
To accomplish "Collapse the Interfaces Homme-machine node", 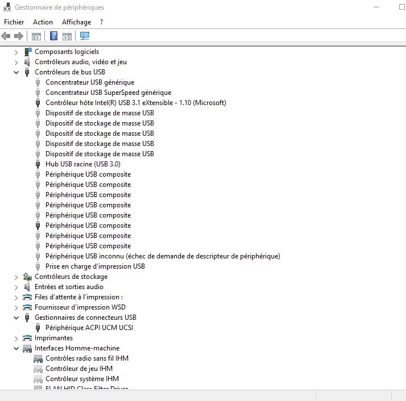I will [x=16, y=349].
